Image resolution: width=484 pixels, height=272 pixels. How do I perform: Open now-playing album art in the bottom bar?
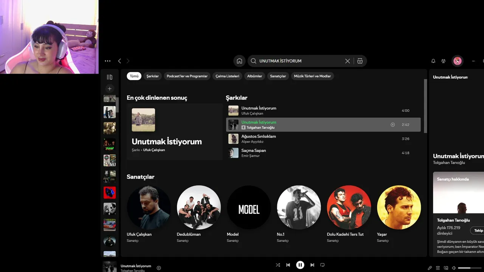(x=110, y=266)
